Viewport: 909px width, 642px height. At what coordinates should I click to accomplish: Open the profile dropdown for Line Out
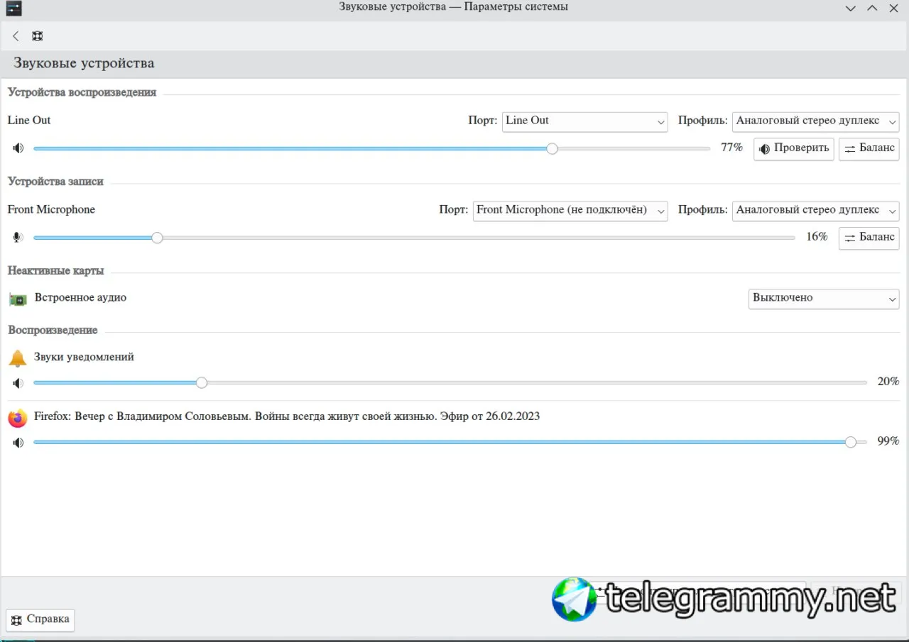(816, 121)
